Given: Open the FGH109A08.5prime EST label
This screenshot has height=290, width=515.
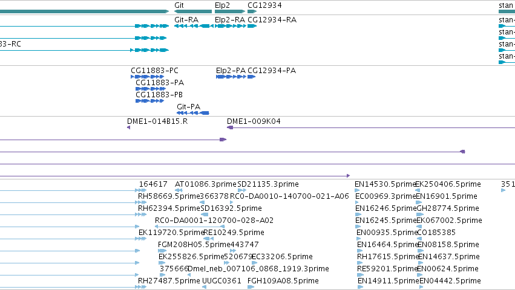Looking at the screenshot, I should [x=283, y=282].
